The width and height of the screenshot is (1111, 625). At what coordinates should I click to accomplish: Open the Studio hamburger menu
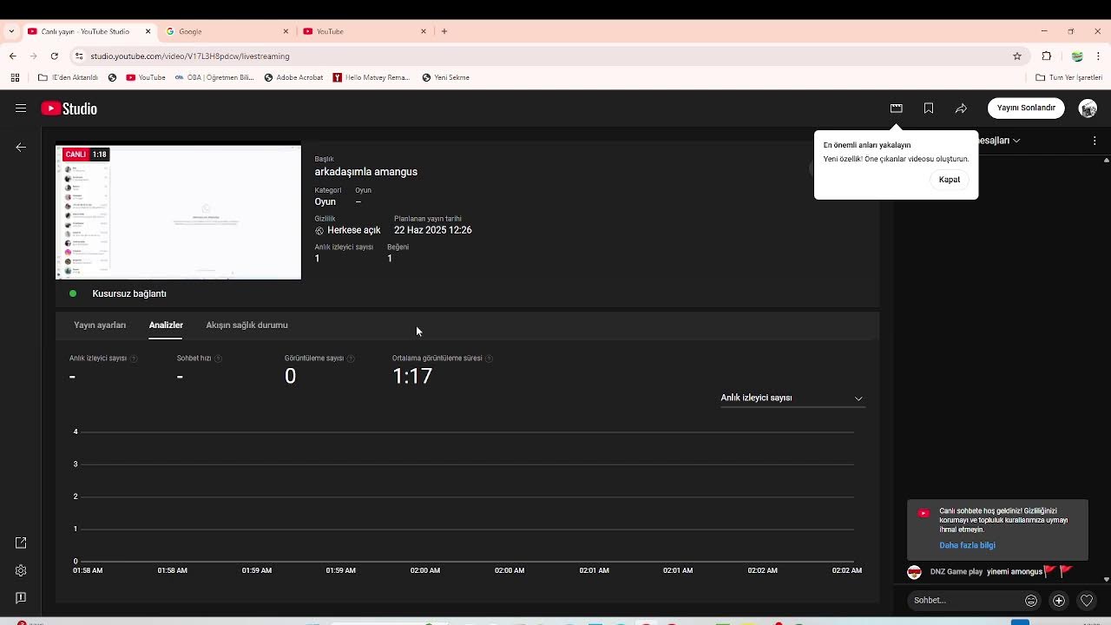(x=21, y=109)
